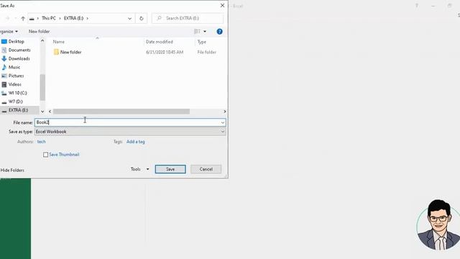
Task: Select the EXTRA (E:) drive
Action: click(x=18, y=110)
